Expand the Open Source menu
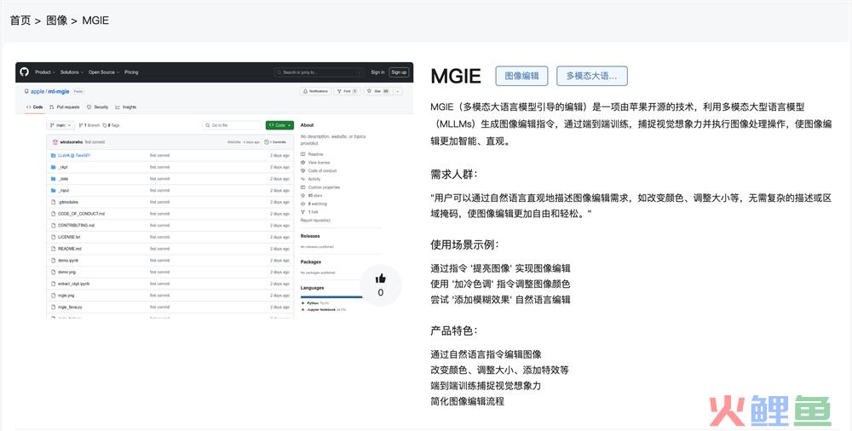The width and height of the screenshot is (852, 431). (103, 72)
